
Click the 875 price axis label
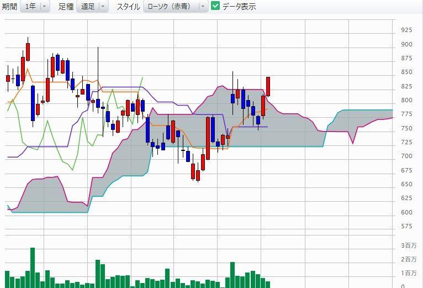(x=406, y=58)
